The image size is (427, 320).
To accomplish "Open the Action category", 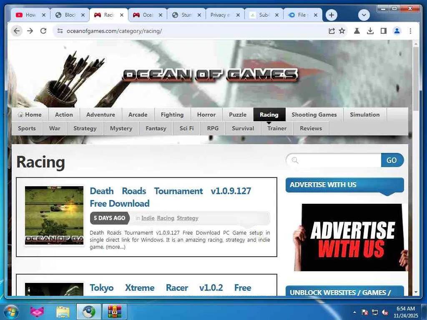I will 64,115.
